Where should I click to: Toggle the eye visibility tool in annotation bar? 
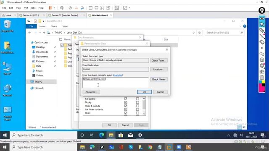(x=262, y=18)
